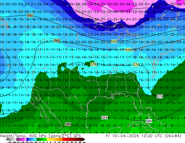Screen dimensions: 185x143
Task: Click the white 576 label over the Atlantic
Action: pyautogui.click(x=160, y=97)
